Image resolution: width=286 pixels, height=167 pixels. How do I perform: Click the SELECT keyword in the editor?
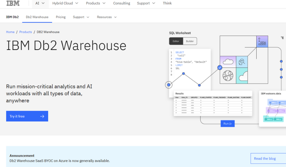click(x=179, y=53)
